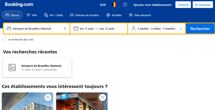The width and height of the screenshot is (215, 110).
Task: Switch to the Vols tab
Action: (32, 15)
